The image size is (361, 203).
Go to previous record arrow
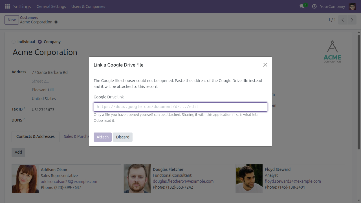343,20
